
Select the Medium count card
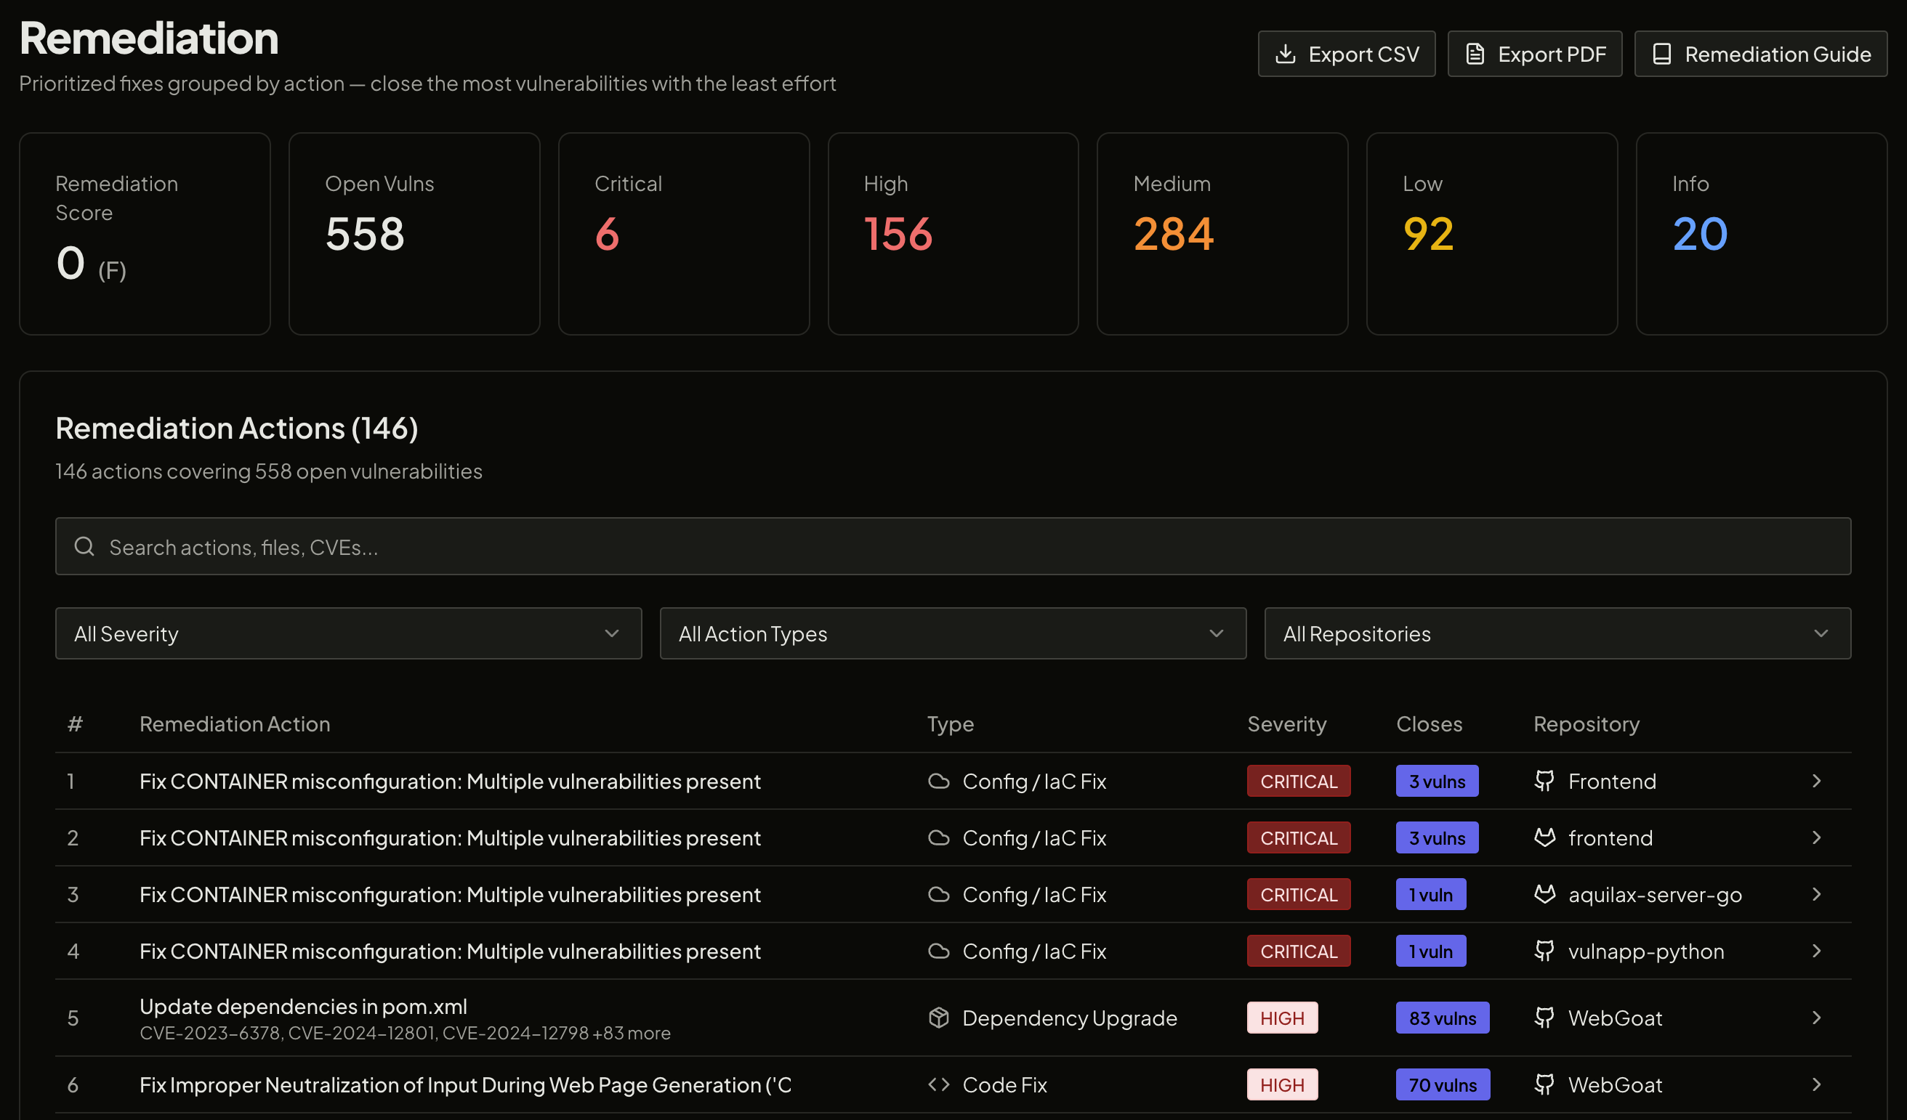point(1222,234)
